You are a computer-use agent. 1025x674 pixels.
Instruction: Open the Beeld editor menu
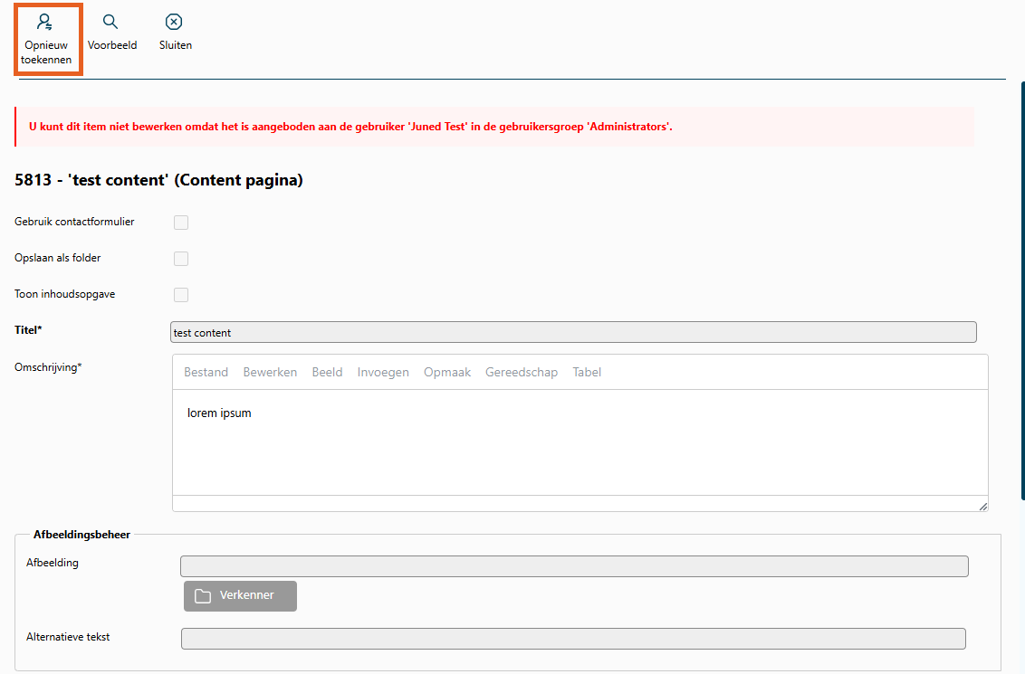pyautogui.click(x=327, y=372)
